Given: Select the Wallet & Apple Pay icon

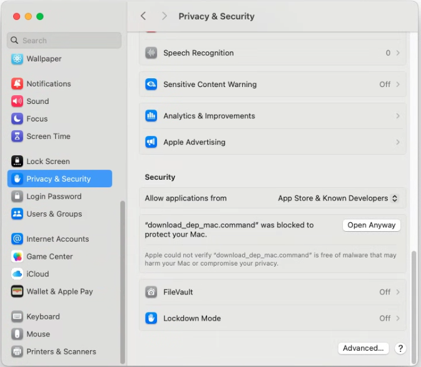Looking at the screenshot, I should (17, 291).
